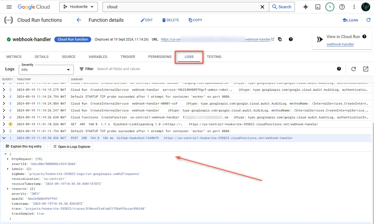The height and width of the screenshot is (224, 374).
Task: Click the Cloud Run functions product icon
Action: (x=8, y=20)
